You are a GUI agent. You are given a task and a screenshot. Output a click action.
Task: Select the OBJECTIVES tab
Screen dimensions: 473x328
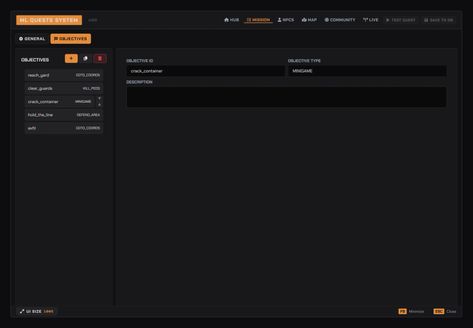tap(70, 38)
